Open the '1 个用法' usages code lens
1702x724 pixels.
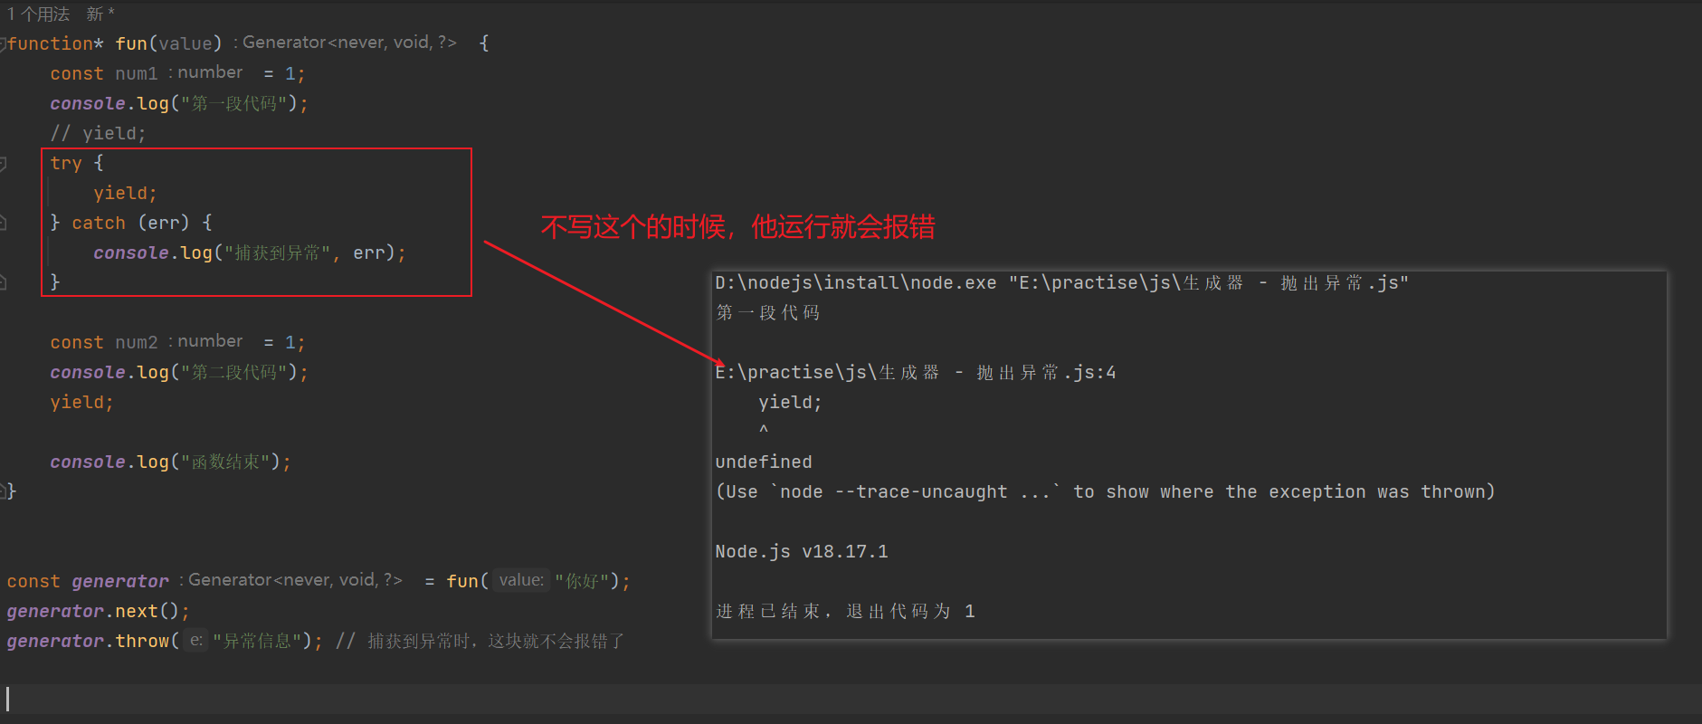tap(38, 14)
